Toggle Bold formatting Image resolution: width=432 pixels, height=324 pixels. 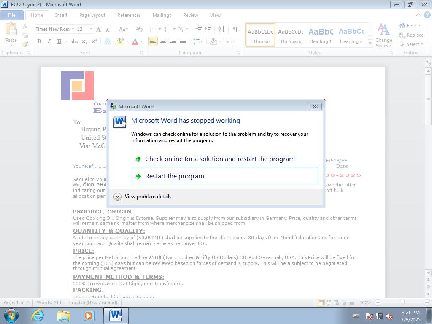[x=39, y=41]
